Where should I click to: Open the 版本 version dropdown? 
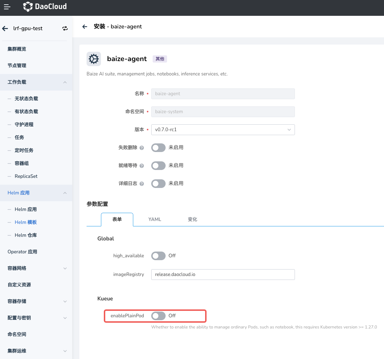223,130
